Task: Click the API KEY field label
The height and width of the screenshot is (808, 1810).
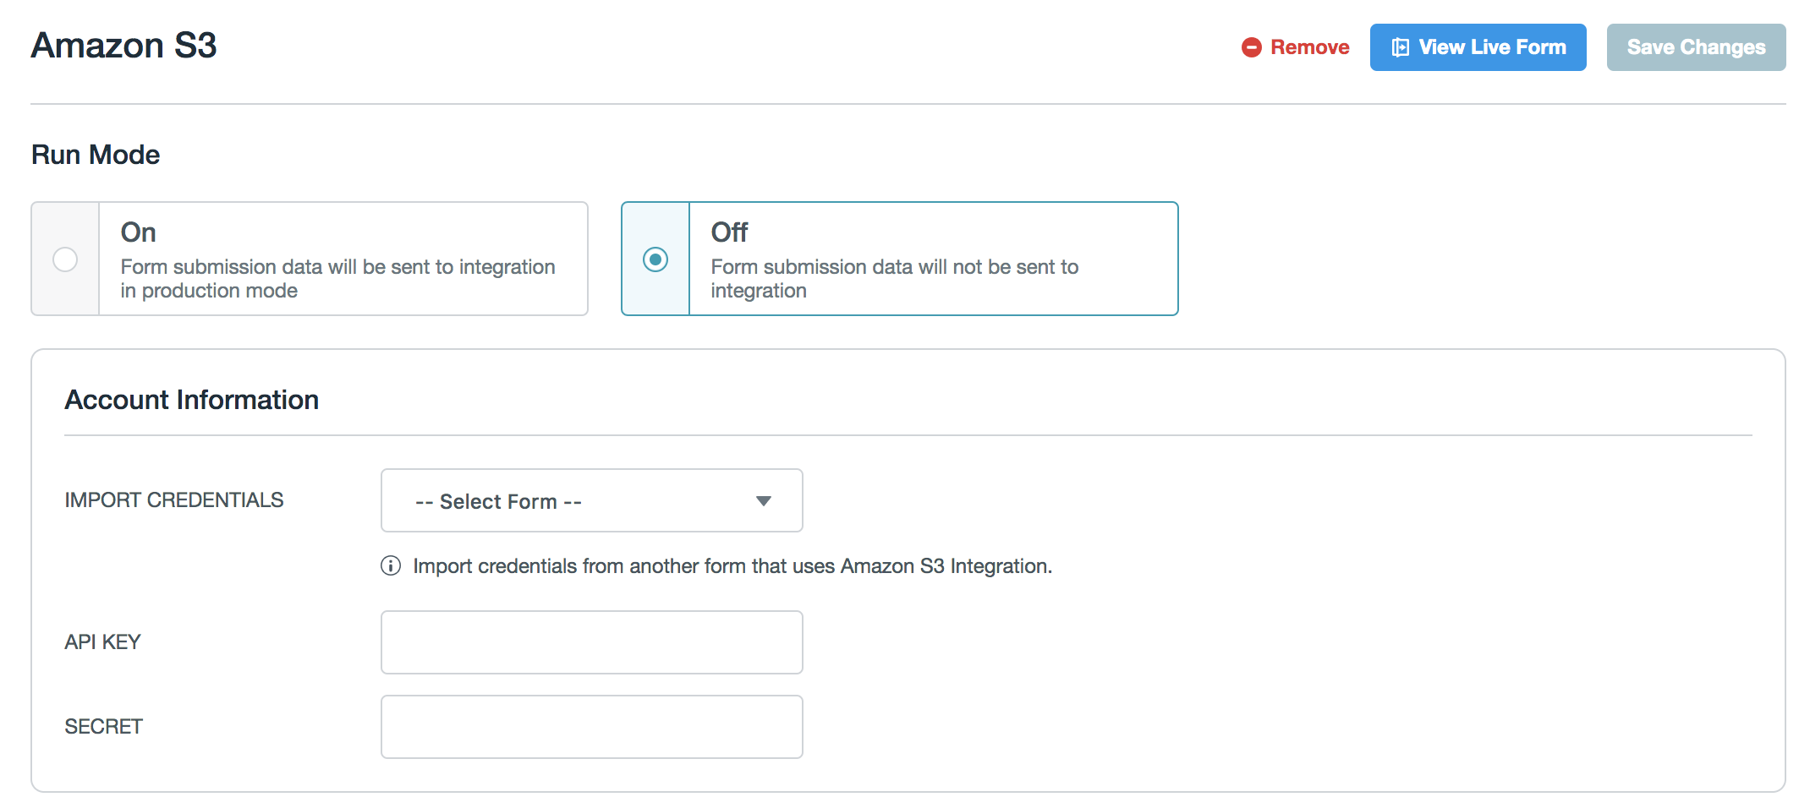Action: coord(103,642)
